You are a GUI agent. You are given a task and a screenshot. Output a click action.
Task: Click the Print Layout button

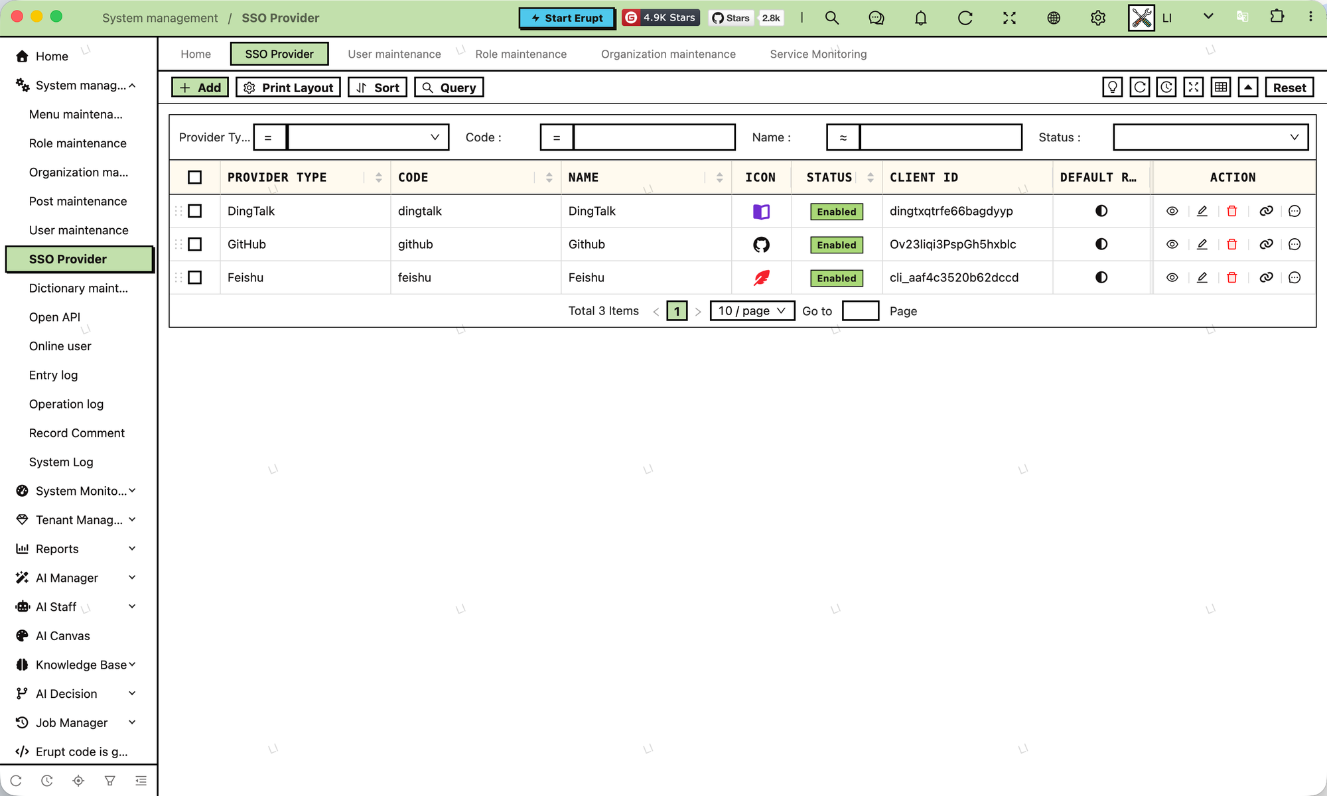coord(288,88)
